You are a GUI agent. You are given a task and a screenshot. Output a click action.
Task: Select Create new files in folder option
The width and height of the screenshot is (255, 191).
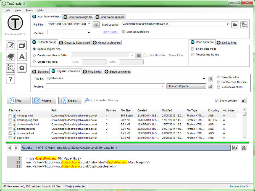pyautogui.click(x=34, y=55)
